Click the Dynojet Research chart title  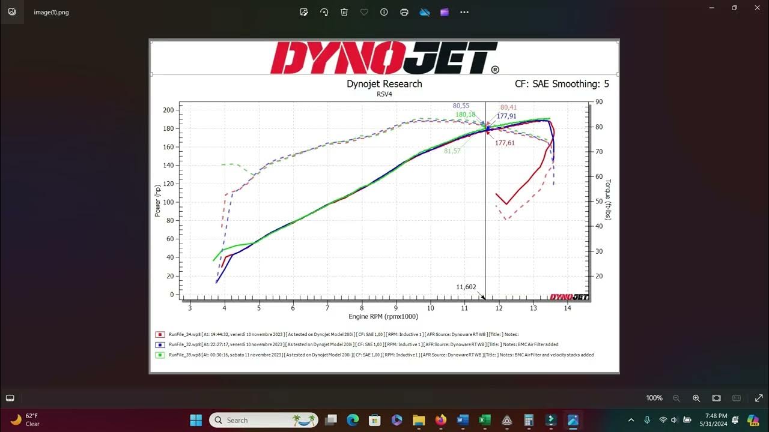[x=384, y=84]
